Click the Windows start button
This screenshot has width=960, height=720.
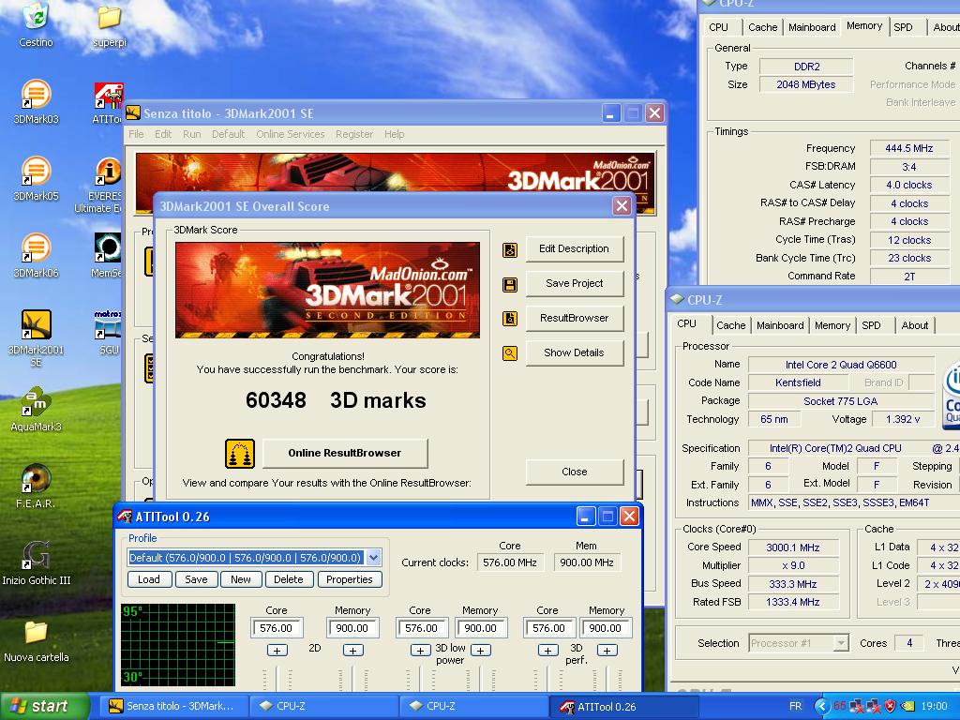(x=44, y=706)
